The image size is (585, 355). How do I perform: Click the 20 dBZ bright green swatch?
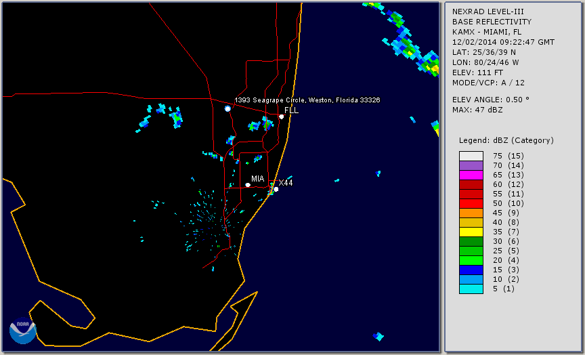tap(471, 261)
